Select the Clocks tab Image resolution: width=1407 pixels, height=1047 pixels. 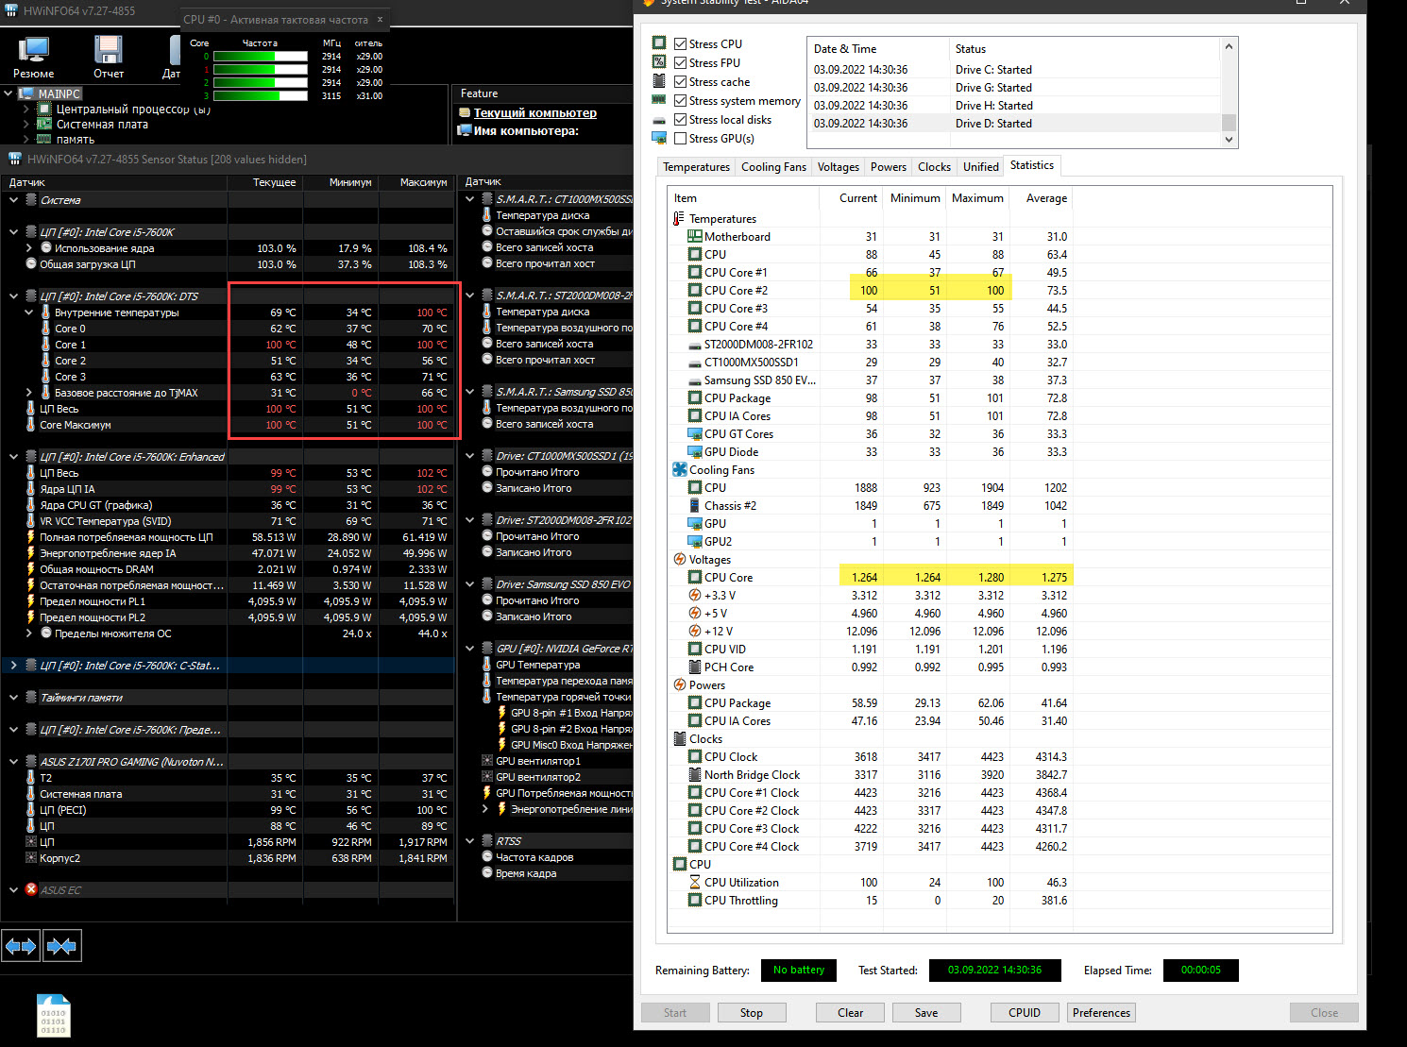click(934, 167)
